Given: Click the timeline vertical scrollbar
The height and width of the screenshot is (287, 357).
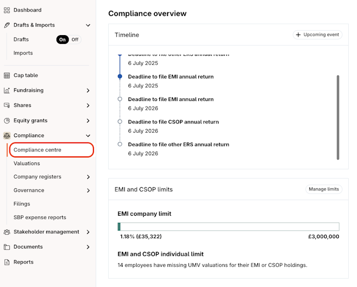Looking at the screenshot, I should tap(338, 117).
